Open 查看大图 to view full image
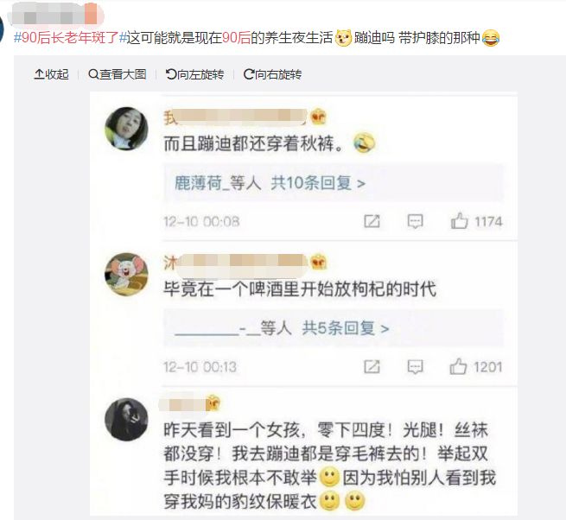The height and width of the screenshot is (520, 566). (x=118, y=74)
